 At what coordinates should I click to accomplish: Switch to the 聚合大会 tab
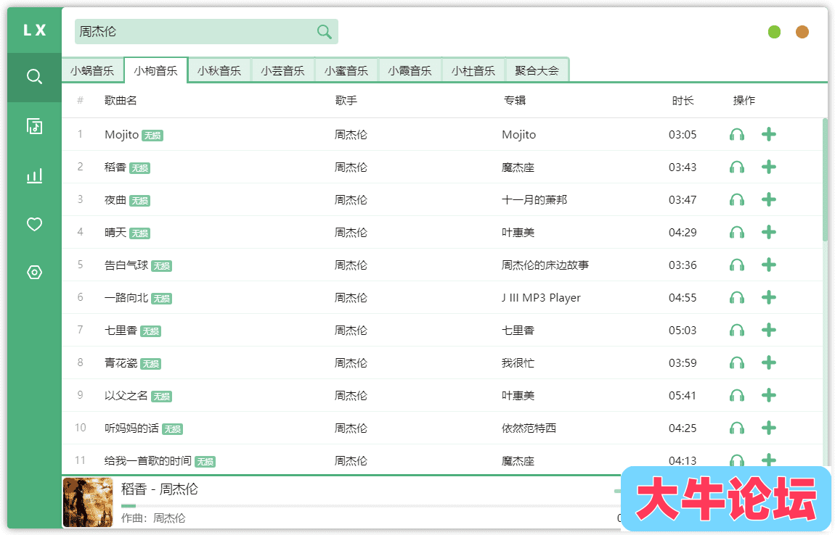pyautogui.click(x=537, y=70)
